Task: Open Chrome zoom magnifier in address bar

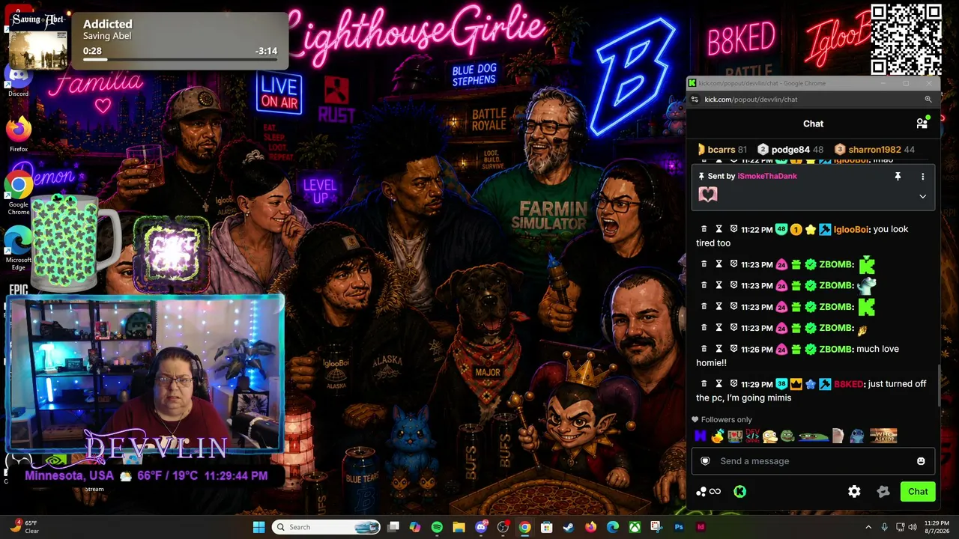Action: click(928, 100)
